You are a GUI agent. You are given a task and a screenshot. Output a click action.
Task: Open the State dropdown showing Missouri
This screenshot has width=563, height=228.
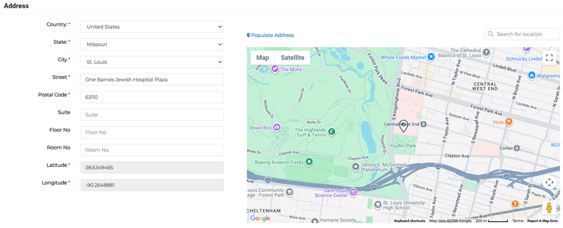click(x=152, y=44)
